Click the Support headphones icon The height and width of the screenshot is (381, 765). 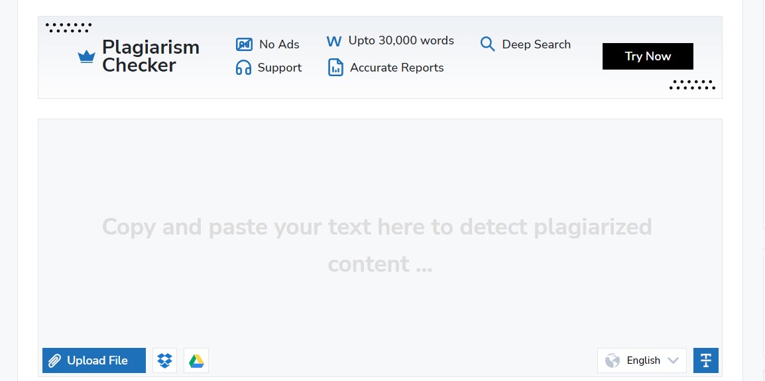[x=243, y=68]
